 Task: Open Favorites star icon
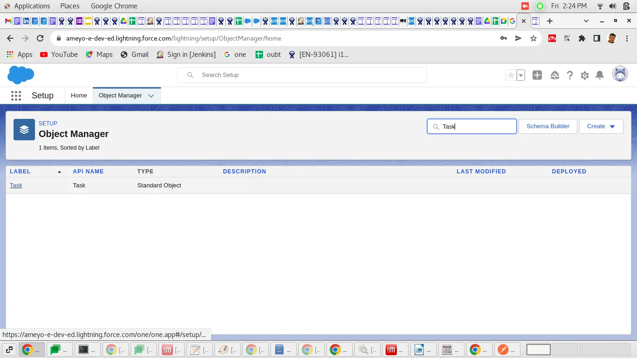click(511, 75)
